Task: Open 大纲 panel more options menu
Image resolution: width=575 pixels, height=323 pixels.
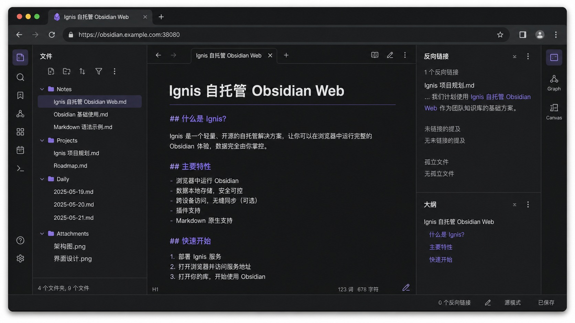Action: point(528,205)
